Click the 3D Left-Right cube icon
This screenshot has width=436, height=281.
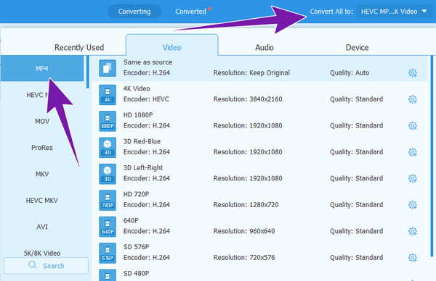click(x=108, y=174)
